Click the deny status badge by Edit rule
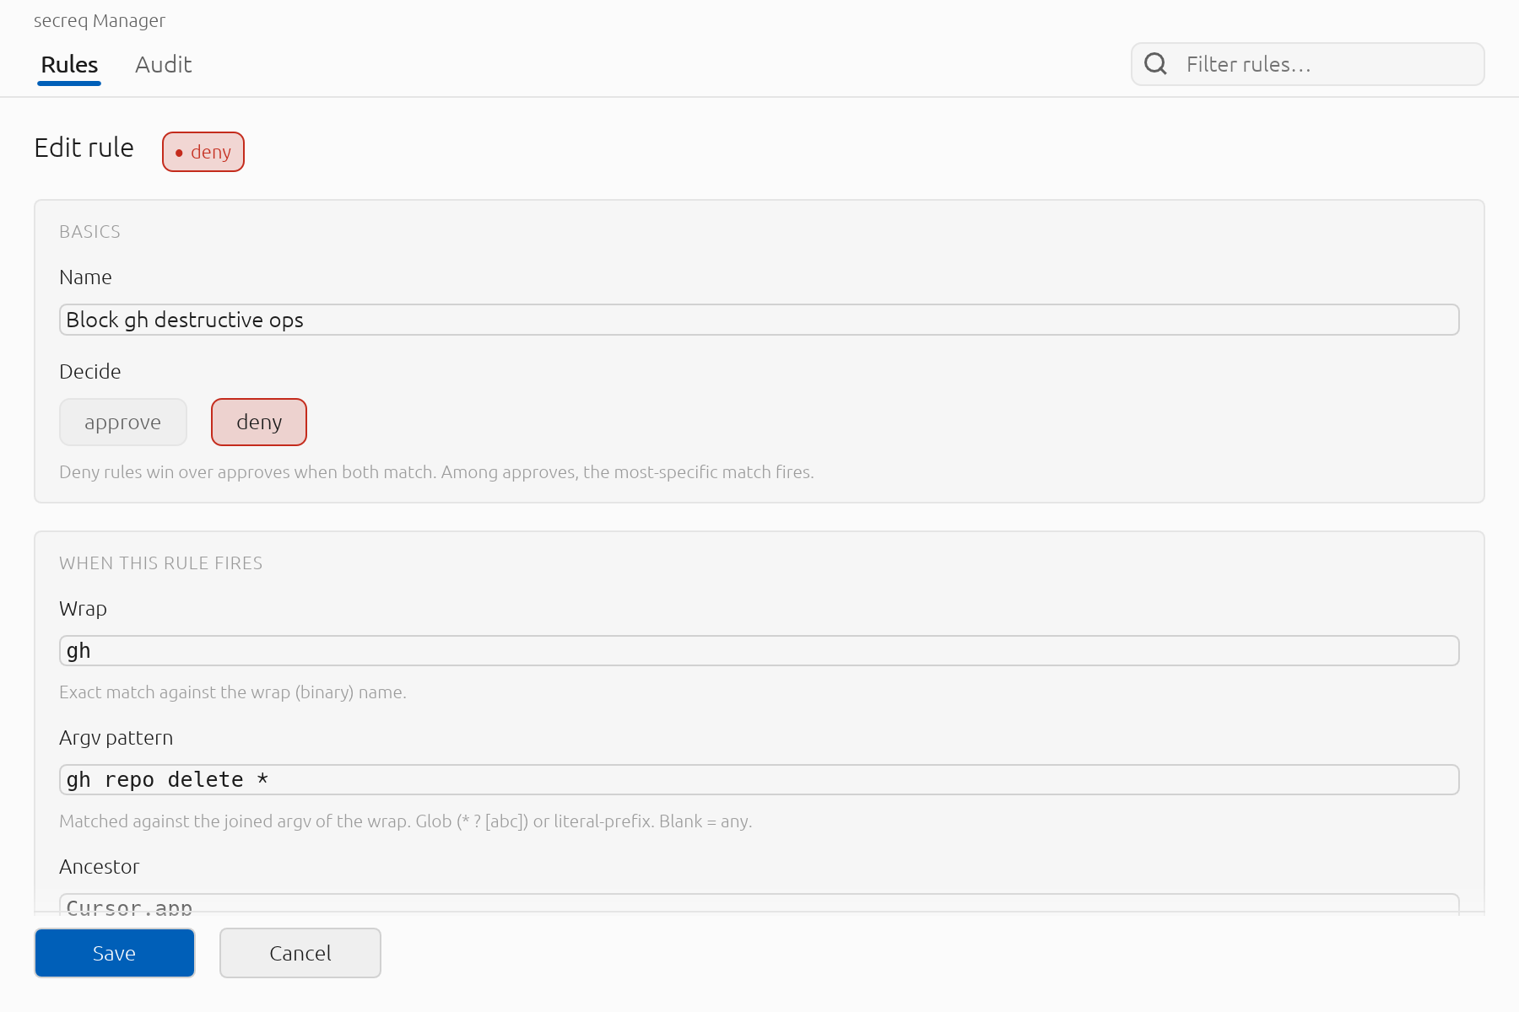 [203, 152]
